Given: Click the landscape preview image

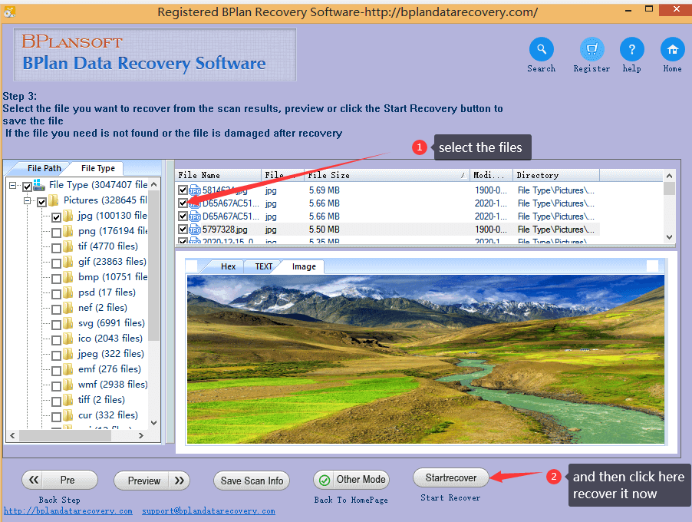Looking at the screenshot, I should point(426,359).
